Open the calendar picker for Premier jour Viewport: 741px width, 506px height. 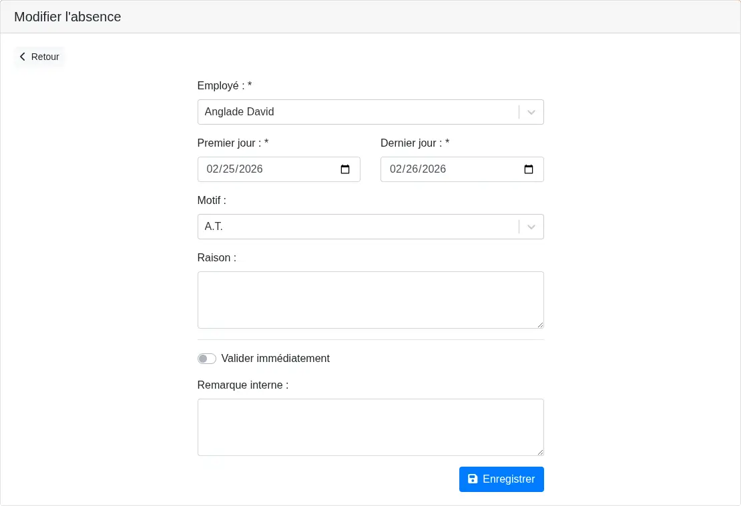[x=345, y=169]
